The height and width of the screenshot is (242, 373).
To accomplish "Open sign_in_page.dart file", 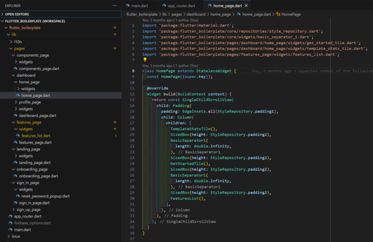I will [60, 203].
